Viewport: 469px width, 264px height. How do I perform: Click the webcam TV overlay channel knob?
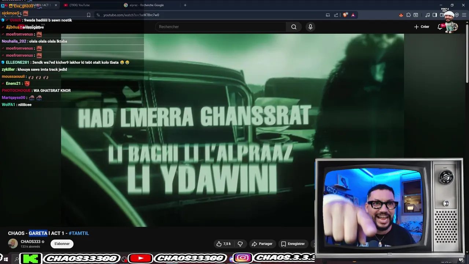(x=446, y=177)
